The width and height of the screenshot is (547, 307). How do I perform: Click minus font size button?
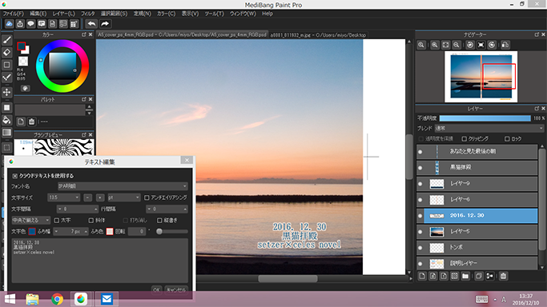(x=88, y=197)
